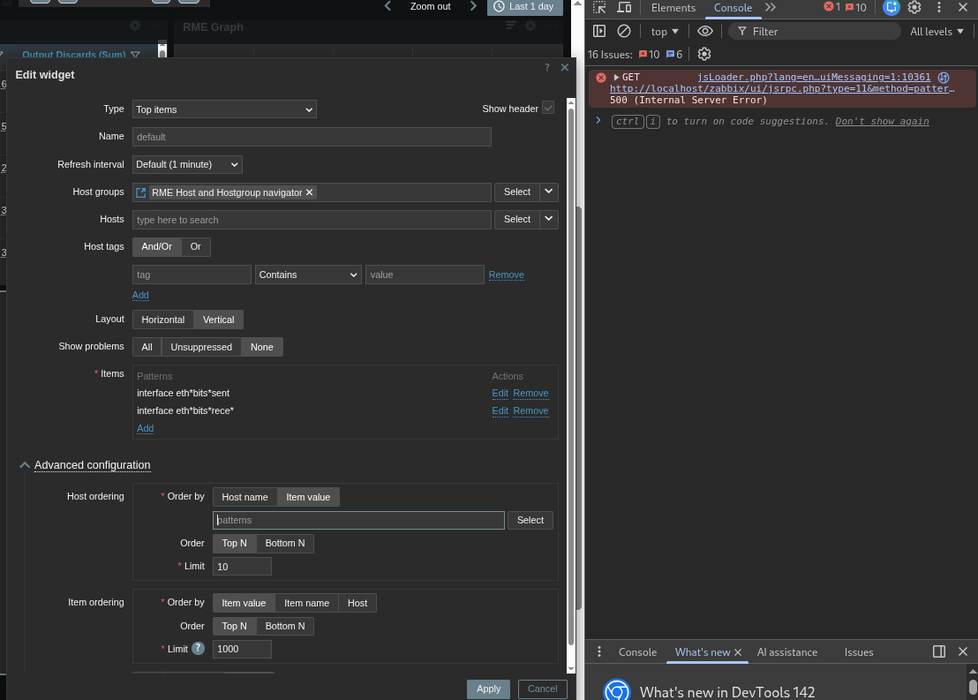This screenshot has height=700, width=978.
Task: Set Layout to Horizontal
Action: pos(162,320)
